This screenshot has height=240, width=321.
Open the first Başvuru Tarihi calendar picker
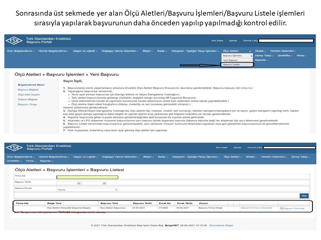(x=79, y=183)
